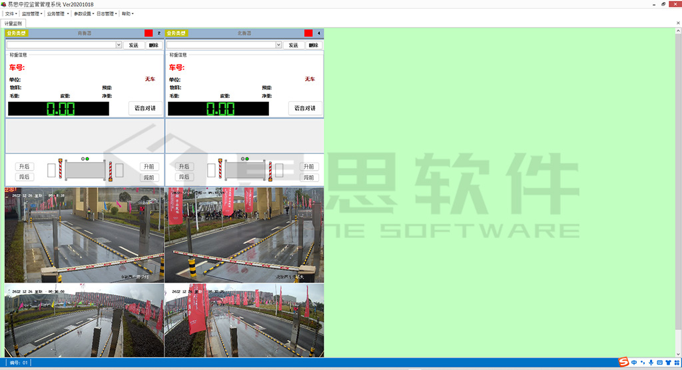The height and width of the screenshot is (370, 682).
Task: Toggle Sogou Chinese/English mode indicator
Action: (633, 363)
